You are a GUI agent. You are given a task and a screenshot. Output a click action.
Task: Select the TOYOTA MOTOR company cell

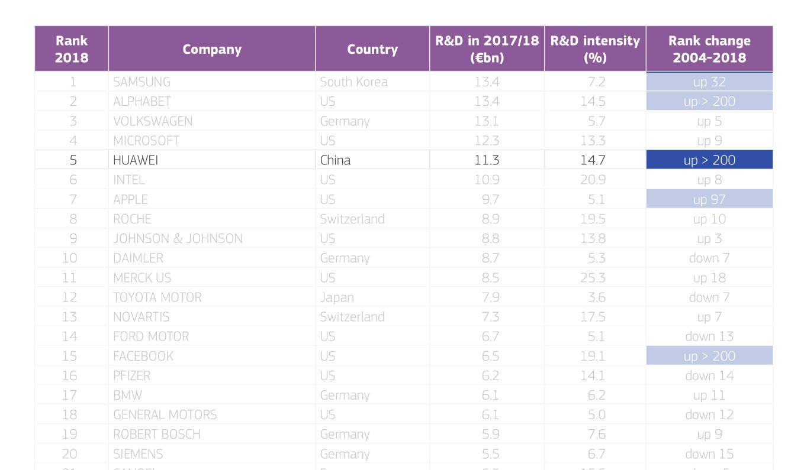pos(212,297)
